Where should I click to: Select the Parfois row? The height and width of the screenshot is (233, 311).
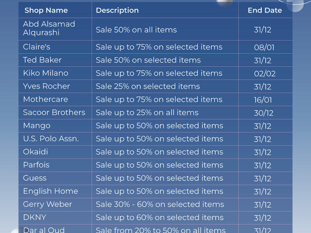tap(155, 165)
